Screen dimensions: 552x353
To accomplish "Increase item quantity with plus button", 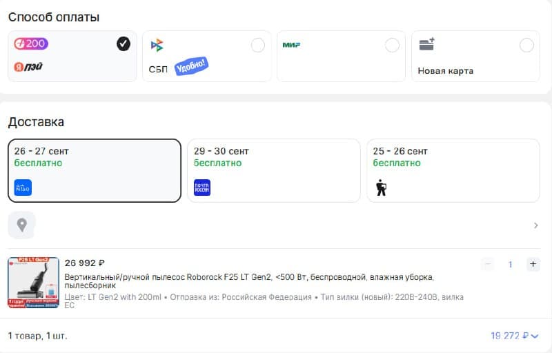I will [533, 264].
